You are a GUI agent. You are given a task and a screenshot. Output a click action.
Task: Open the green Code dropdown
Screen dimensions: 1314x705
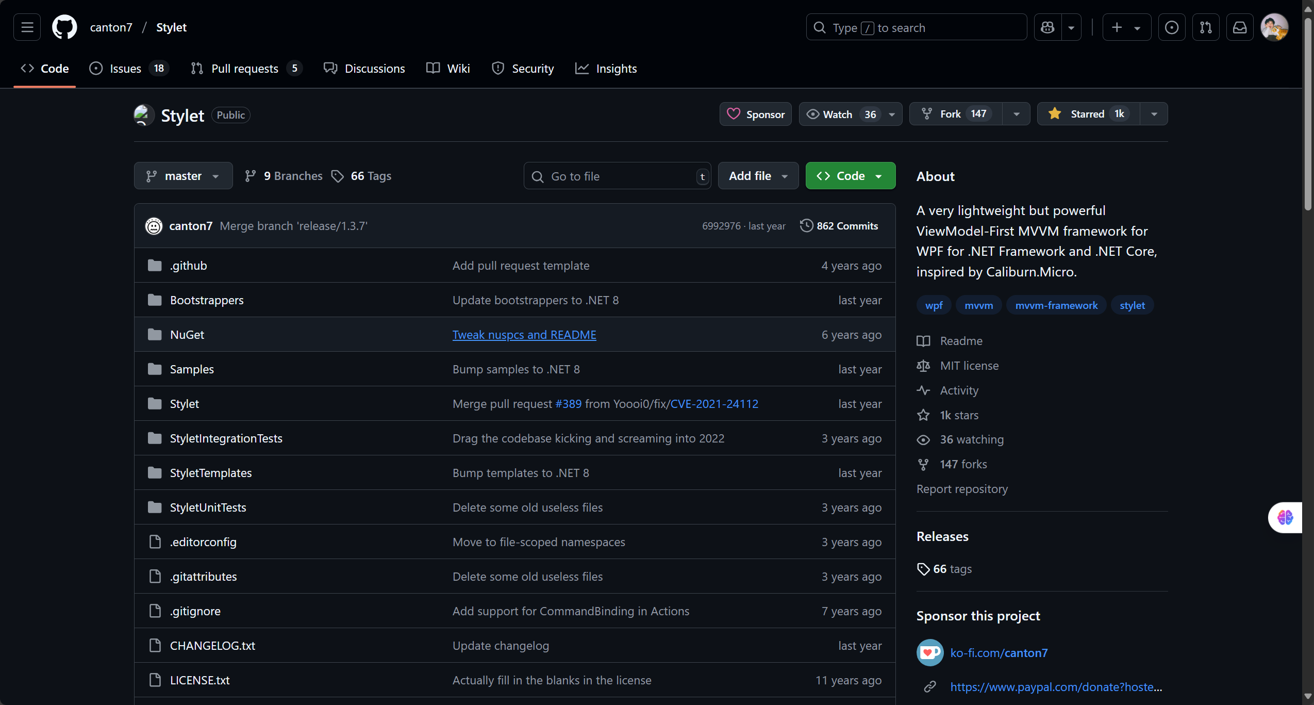click(850, 176)
